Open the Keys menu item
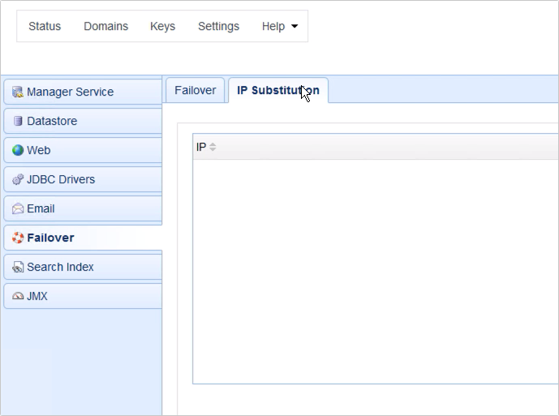The height and width of the screenshot is (416, 559). pyautogui.click(x=162, y=27)
